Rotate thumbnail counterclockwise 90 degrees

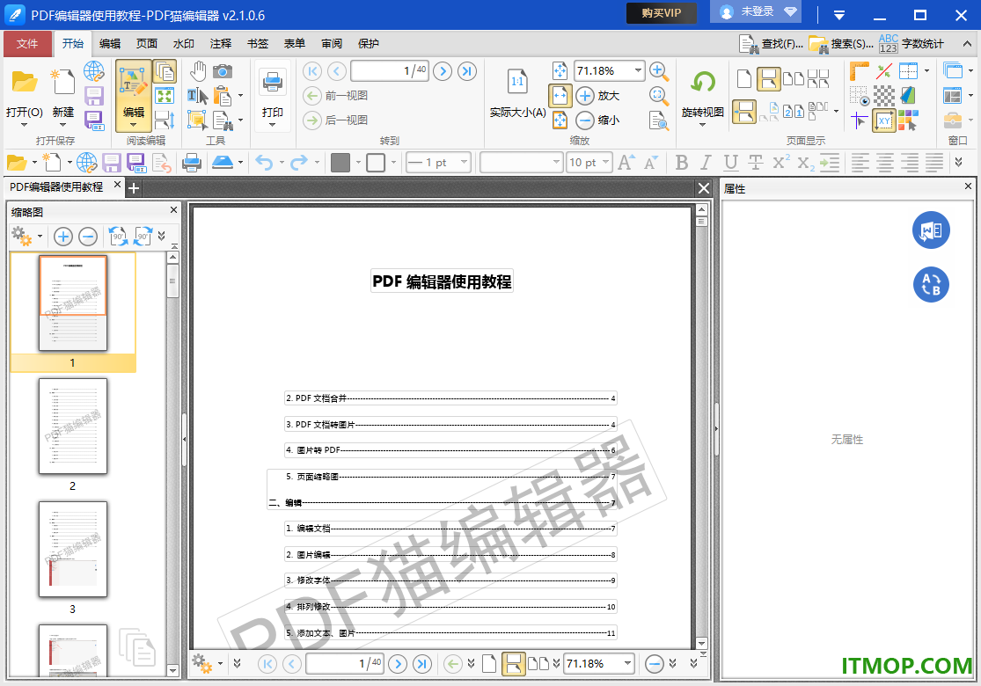118,237
